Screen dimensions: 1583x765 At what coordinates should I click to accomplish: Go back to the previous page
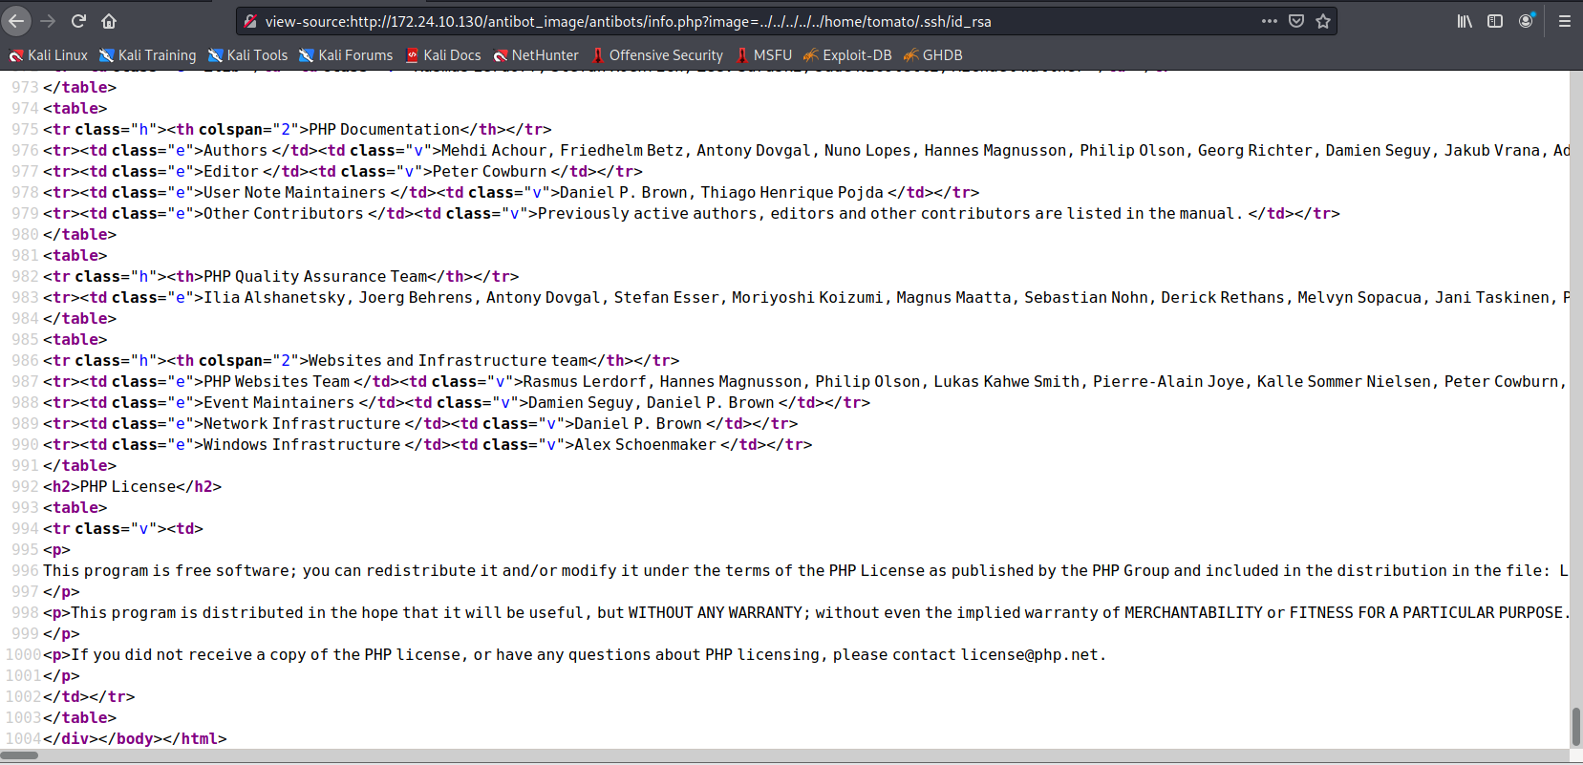coord(17,21)
